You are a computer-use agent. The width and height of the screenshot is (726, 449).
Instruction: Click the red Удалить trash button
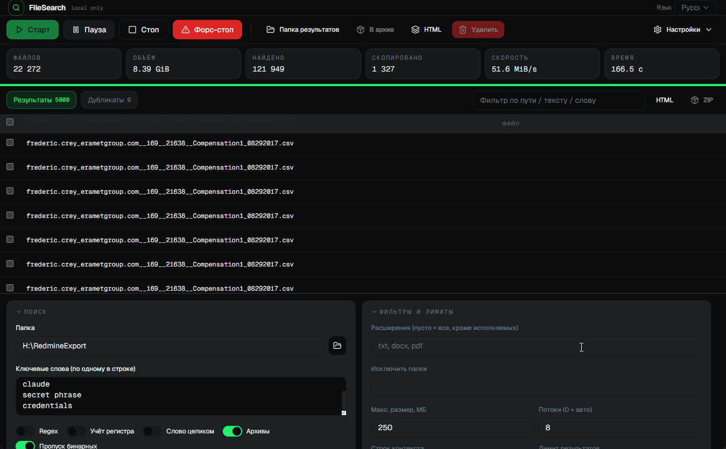click(x=478, y=30)
